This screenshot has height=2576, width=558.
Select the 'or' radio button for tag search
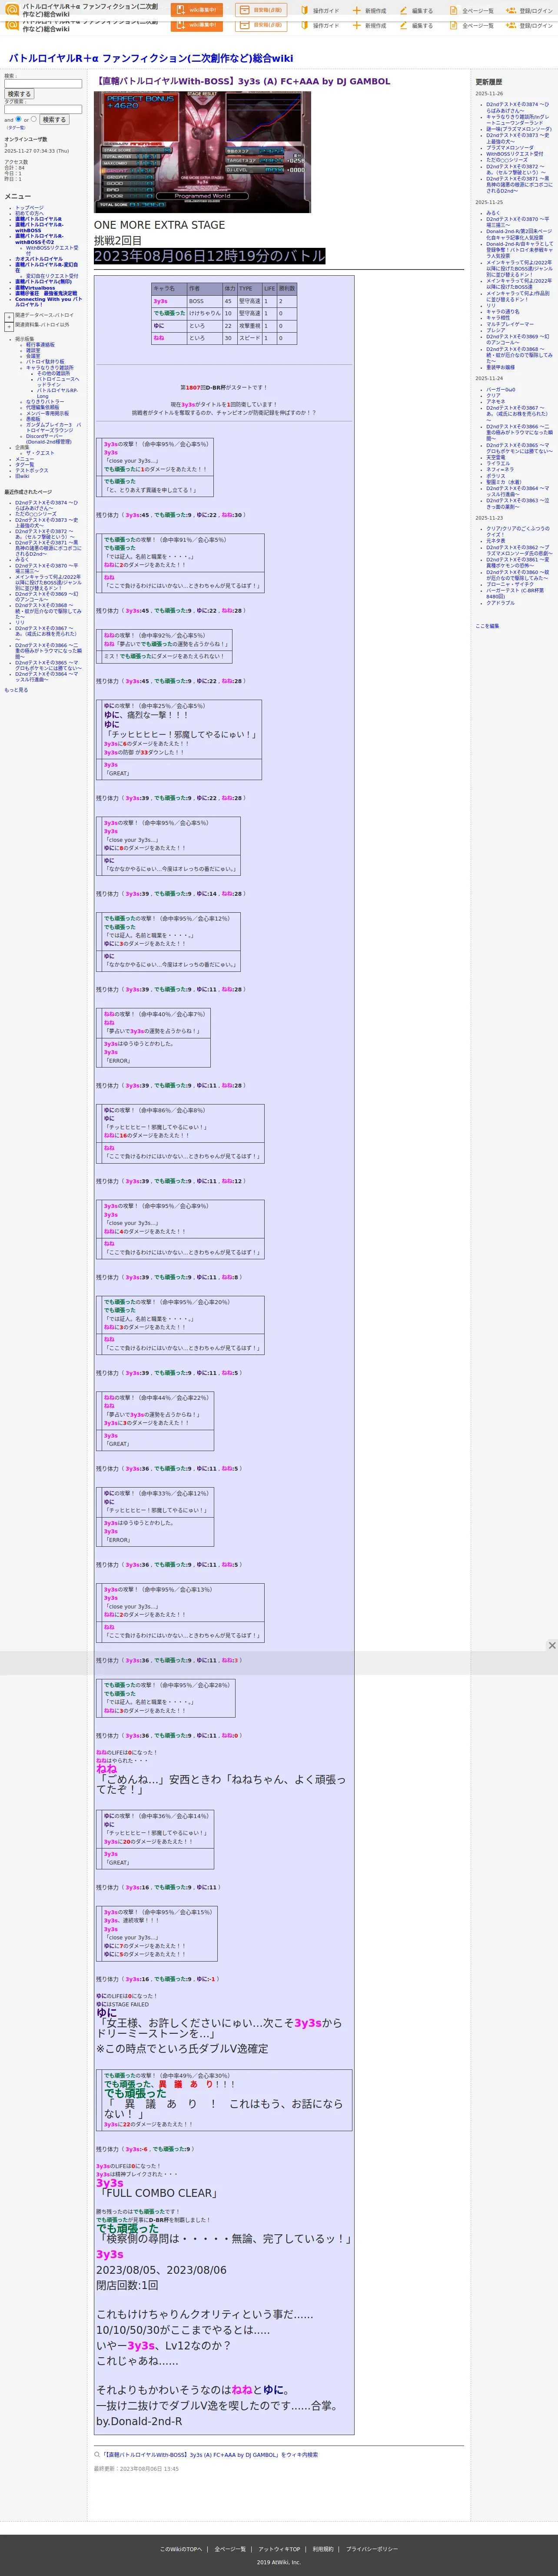tap(34, 119)
